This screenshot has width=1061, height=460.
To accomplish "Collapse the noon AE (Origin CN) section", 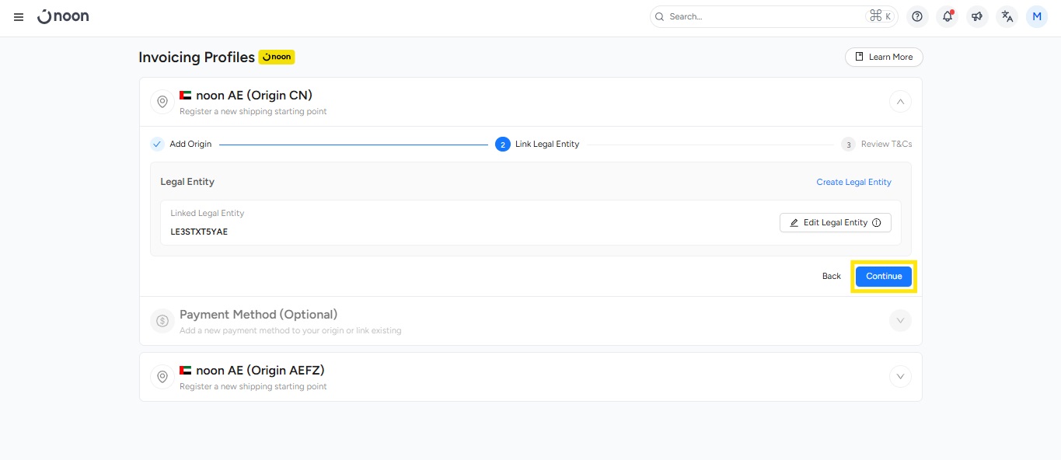I will point(900,102).
